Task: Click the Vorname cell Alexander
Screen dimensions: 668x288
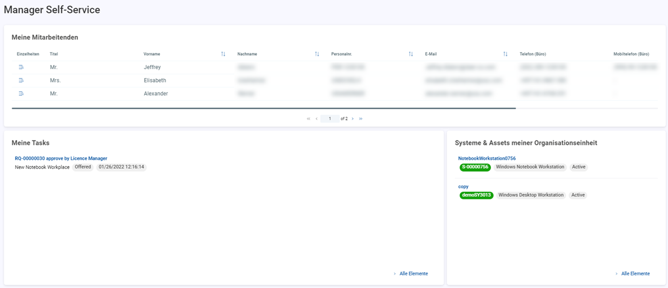Action: [x=156, y=94]
